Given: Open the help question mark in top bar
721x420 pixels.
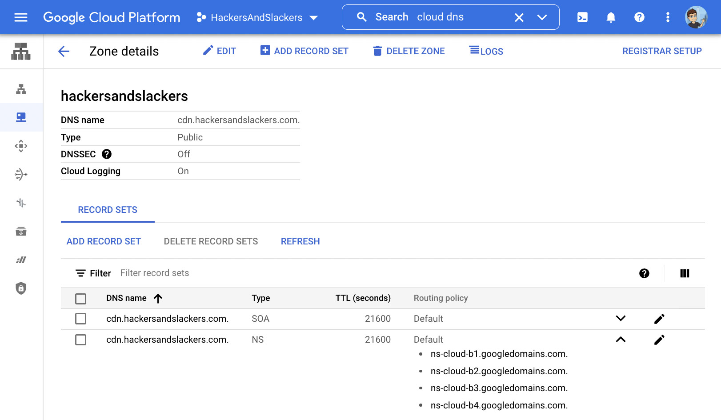Looking at the screenshot, I should point(639,17).
